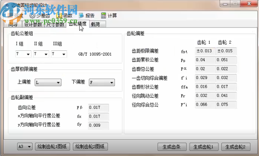Screen dimensions: 259x156
Task: Click the 齿距极限偏差 label
Action: click(x=145, y=51)
